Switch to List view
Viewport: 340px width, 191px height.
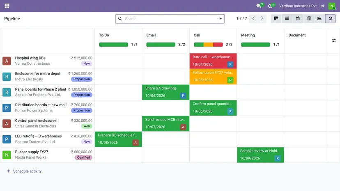tap(287, 18)
